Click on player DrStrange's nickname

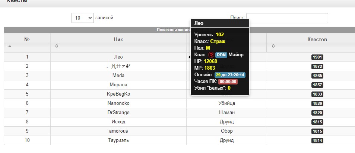click(x=118, y=113)
